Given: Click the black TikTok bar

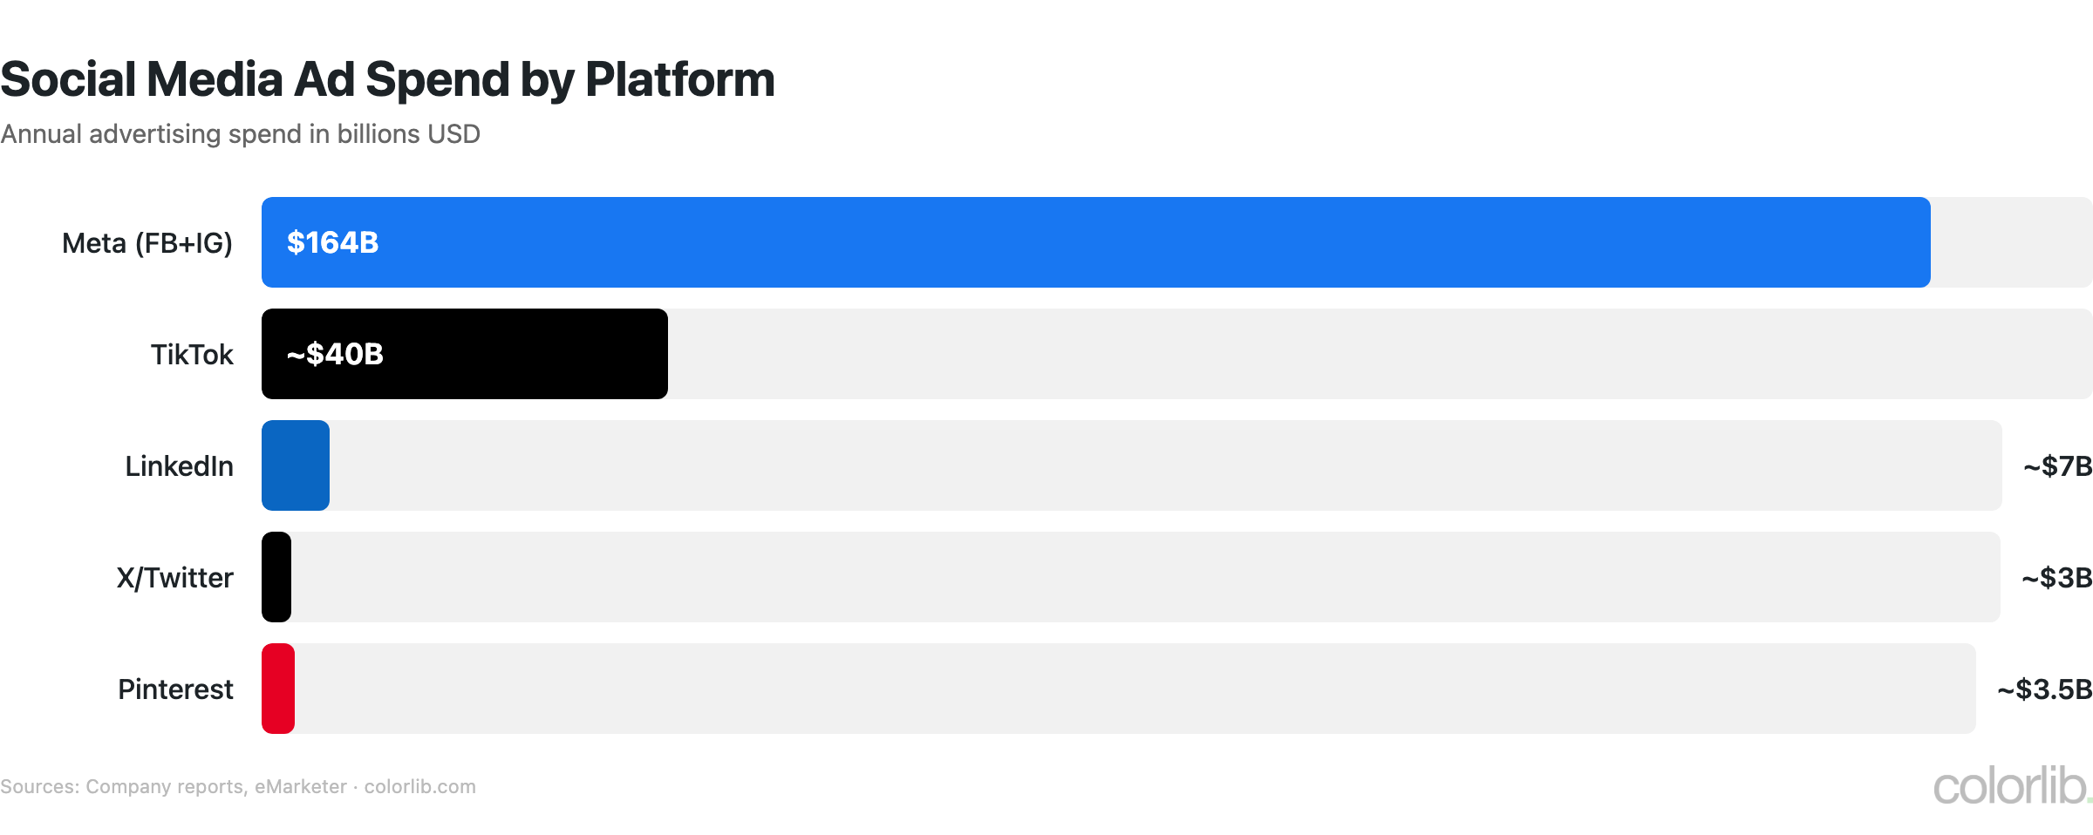Looking at the screenshot, I should [x=523, y=354].
